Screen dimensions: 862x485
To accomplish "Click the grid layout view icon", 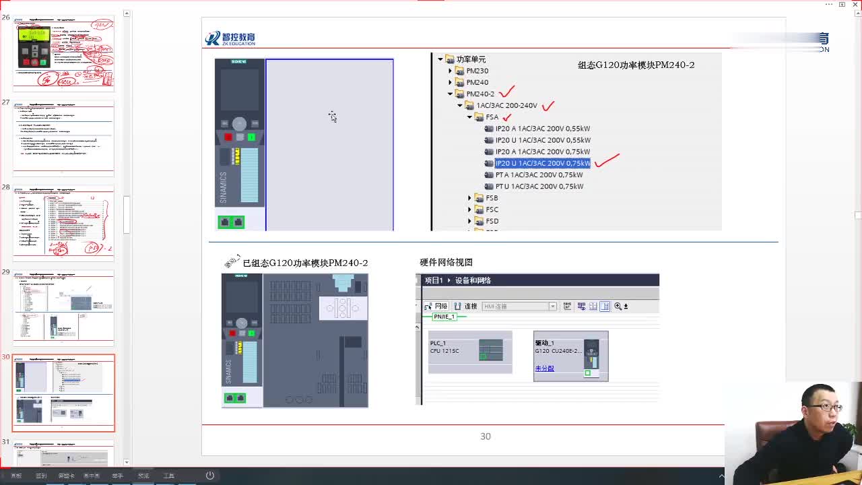I will coord(593,306).
